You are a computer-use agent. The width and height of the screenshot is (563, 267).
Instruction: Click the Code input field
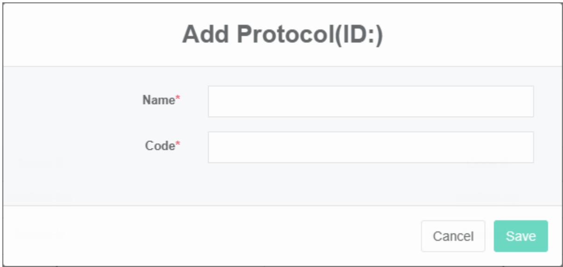click(370, 147)
